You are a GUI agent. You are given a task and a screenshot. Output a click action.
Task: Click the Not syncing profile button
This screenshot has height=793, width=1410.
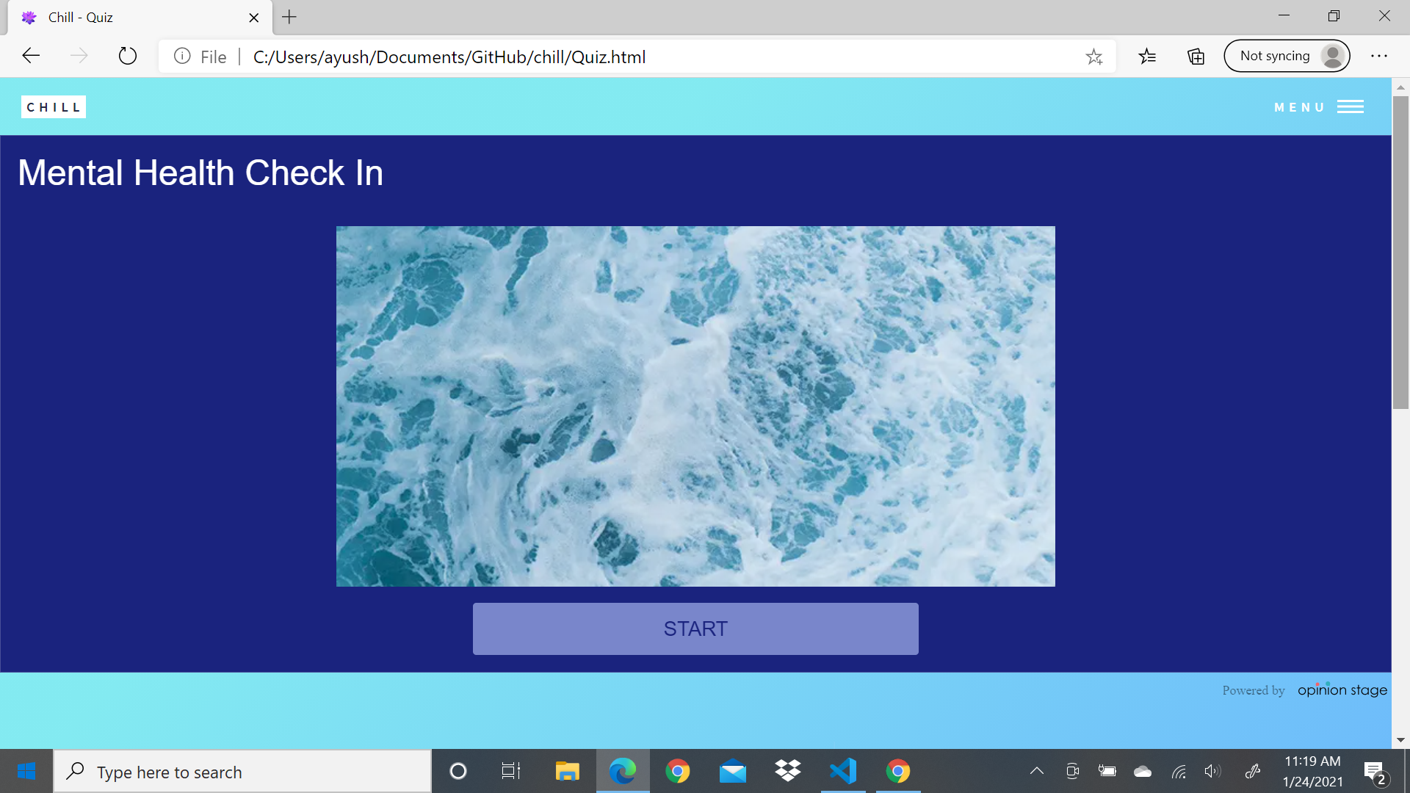(x=1287, y=57)
